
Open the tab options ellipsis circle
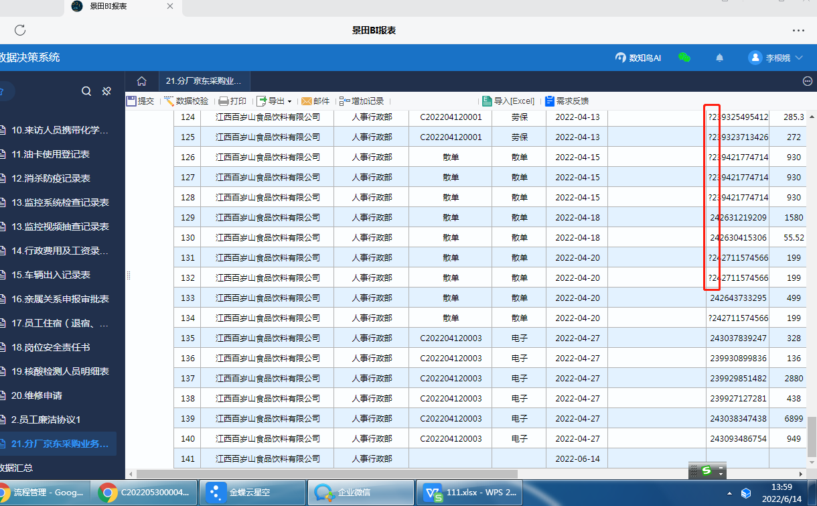pyautogui.click(x=807, y=81)
